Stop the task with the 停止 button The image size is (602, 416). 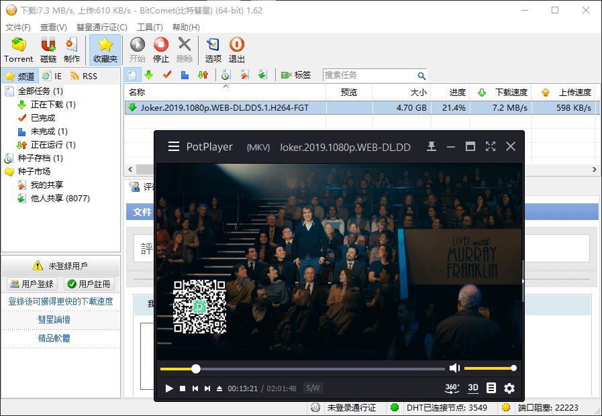161,50
